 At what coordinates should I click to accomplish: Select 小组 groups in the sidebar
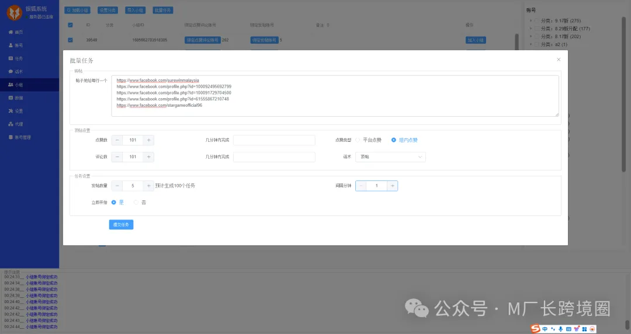[29, 85]
